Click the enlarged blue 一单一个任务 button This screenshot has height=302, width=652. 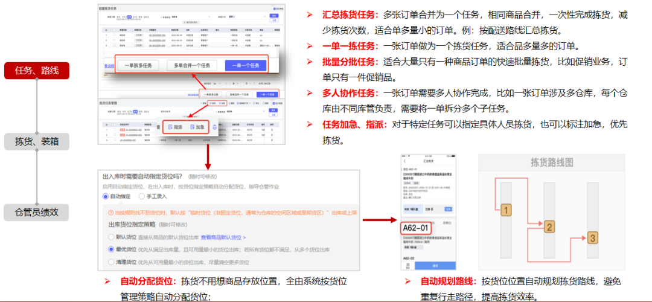(245, 65)
